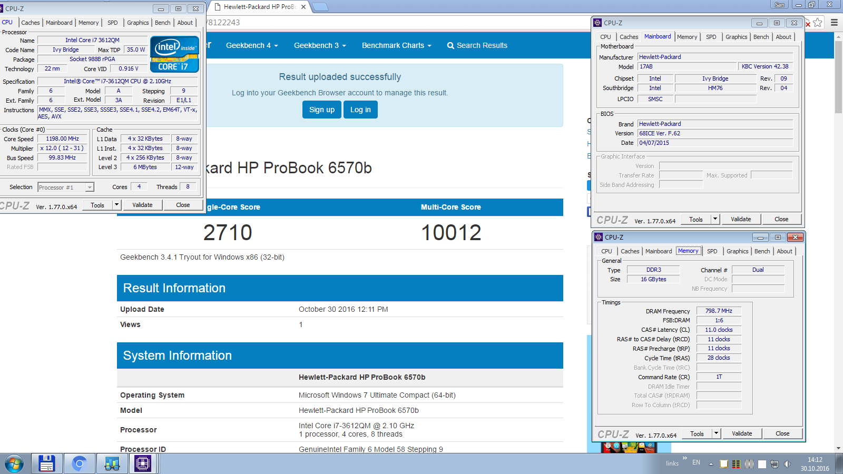Open Graphics tab in left CPU-Z window

pos(138,23)
